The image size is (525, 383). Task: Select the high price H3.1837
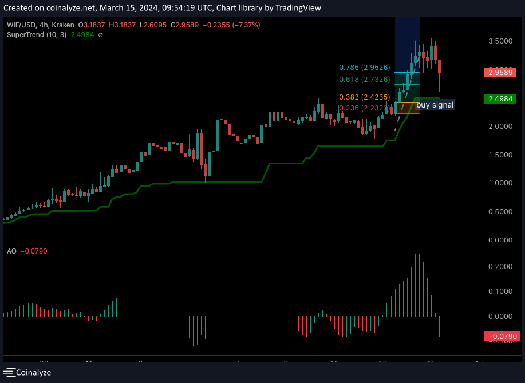tap(122, 25)
